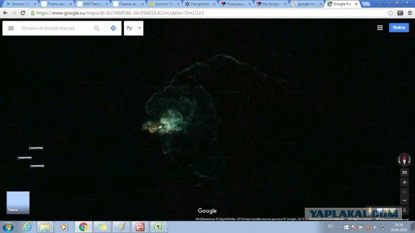Click the search magnifier icon
The width and height of the screenshot is (415, 233).
click(x=97, y=28)
